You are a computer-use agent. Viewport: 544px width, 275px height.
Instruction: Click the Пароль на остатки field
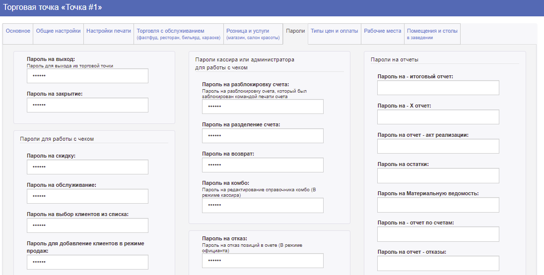coord(438,176)
